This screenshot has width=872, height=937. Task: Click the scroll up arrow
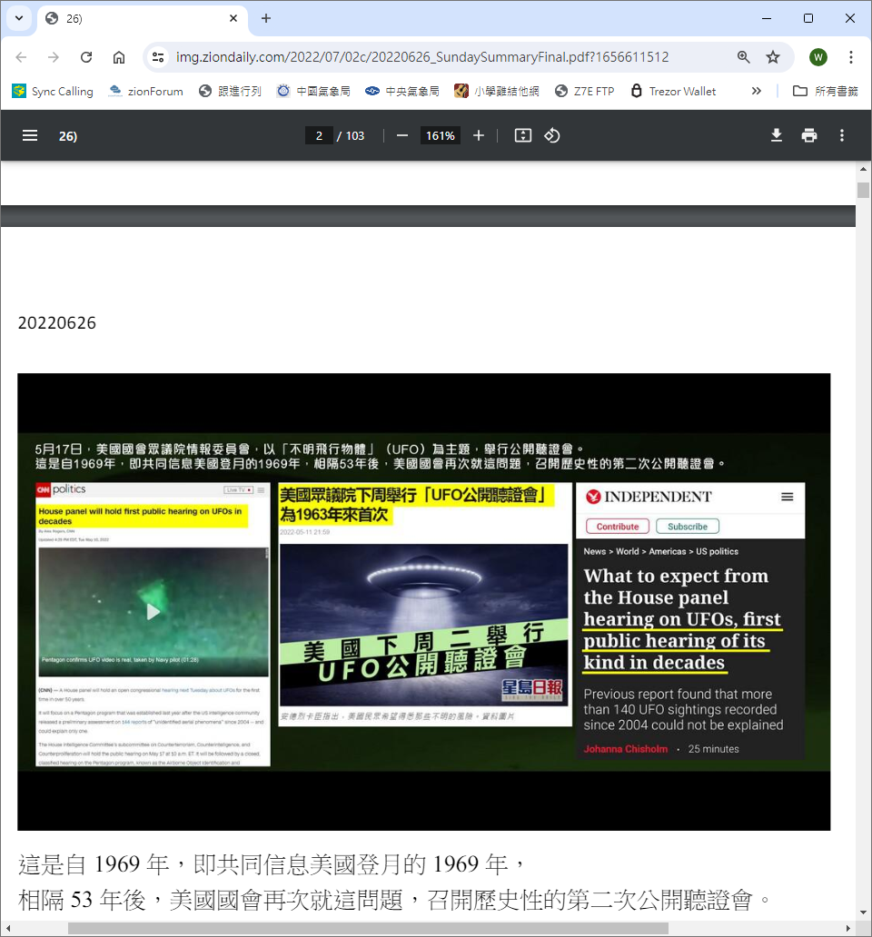coord(863,169)
